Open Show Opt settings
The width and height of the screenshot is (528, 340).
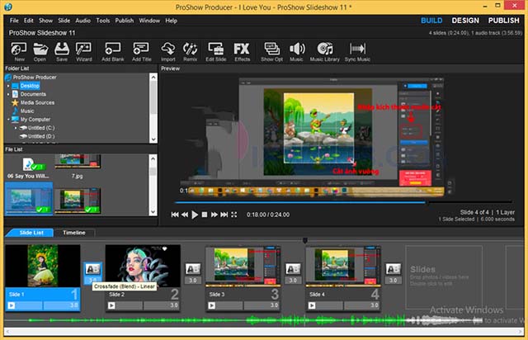click(x=271, y=52)
